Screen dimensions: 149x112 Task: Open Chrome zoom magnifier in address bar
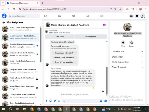[115, 9]
